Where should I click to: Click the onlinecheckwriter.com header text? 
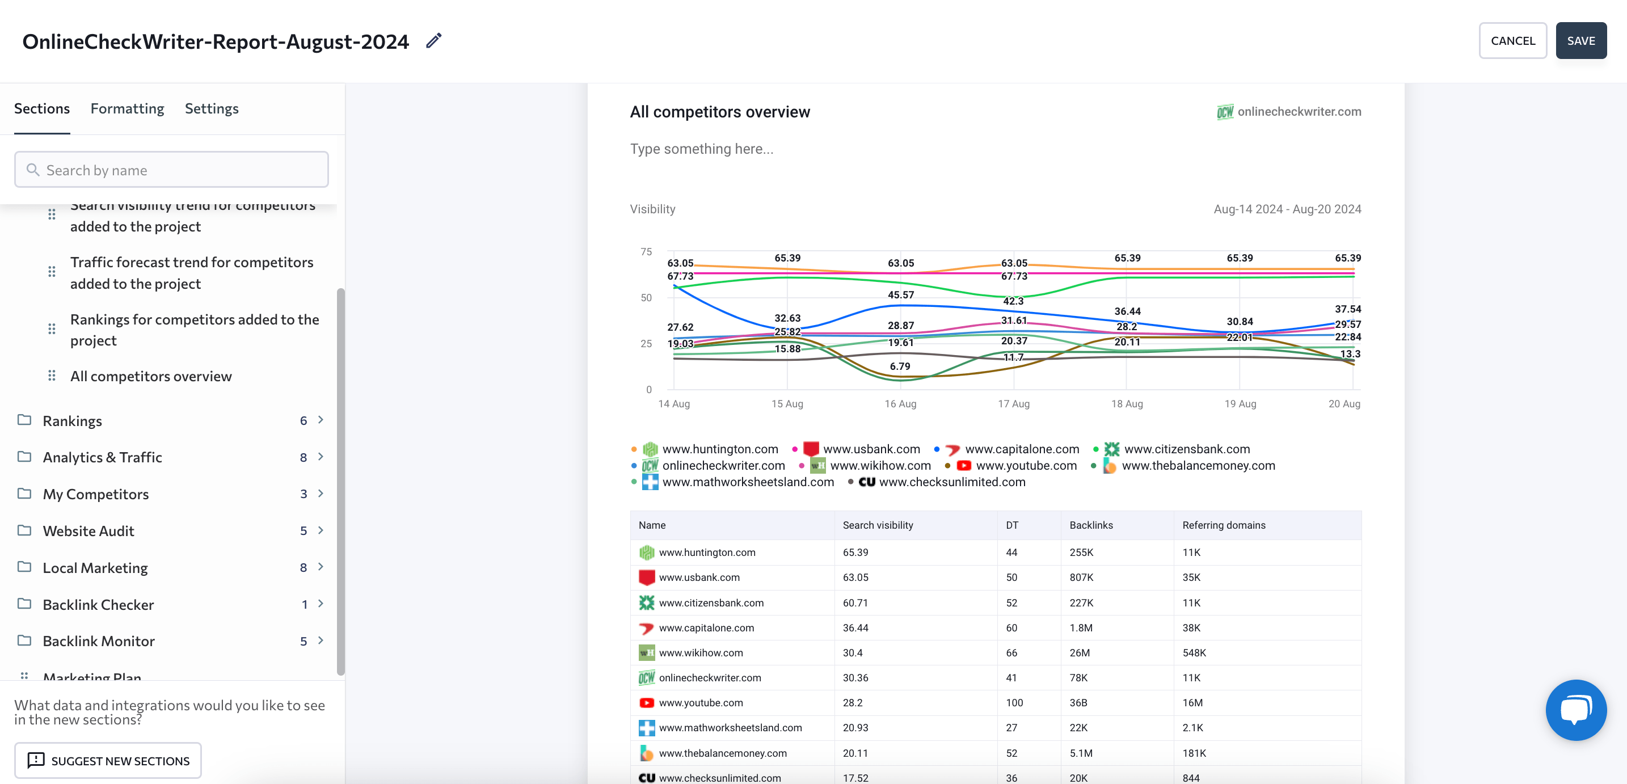[1299, 112]
